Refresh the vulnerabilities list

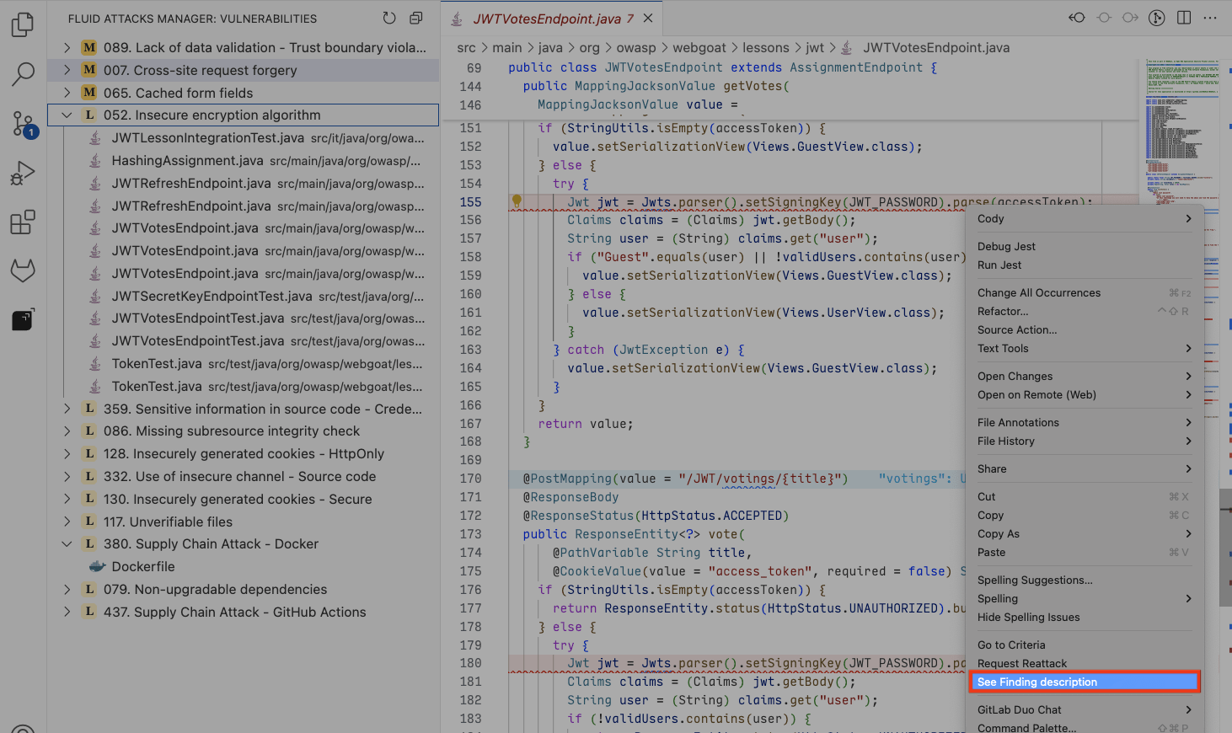coord(389,18)
